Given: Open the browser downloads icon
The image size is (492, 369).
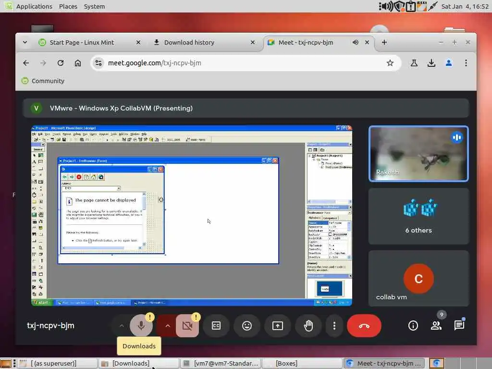Looking at the screenshot, I should (431, 63).
